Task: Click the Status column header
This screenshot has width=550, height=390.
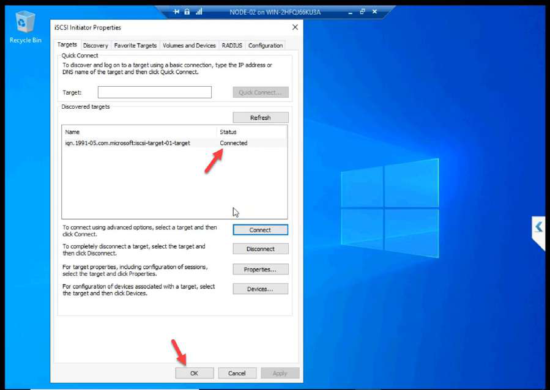Action: point(252,132)
